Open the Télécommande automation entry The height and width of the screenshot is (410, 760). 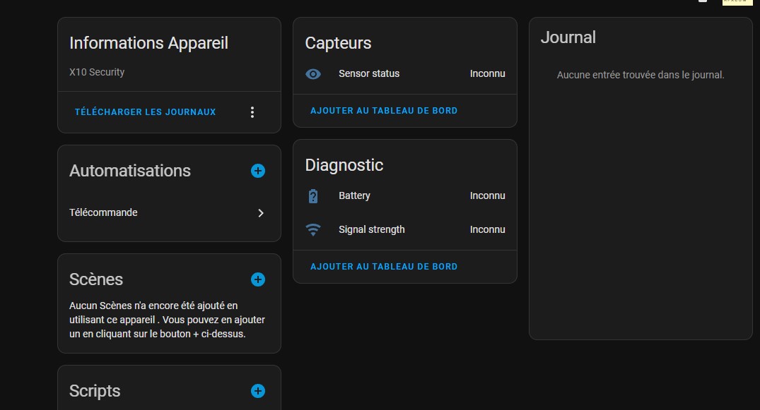(x=104, y=212)
